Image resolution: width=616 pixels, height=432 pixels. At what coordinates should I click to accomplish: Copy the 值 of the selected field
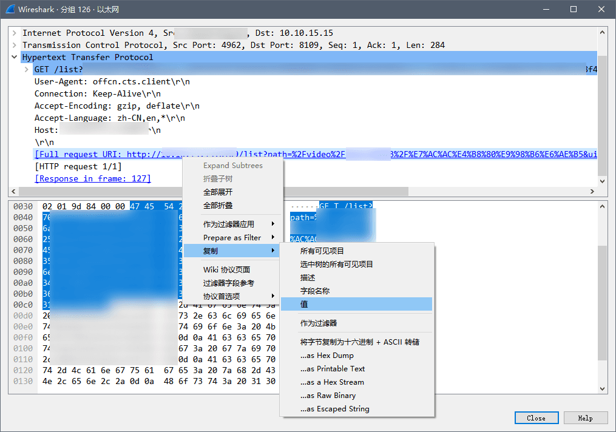point(357,305)
